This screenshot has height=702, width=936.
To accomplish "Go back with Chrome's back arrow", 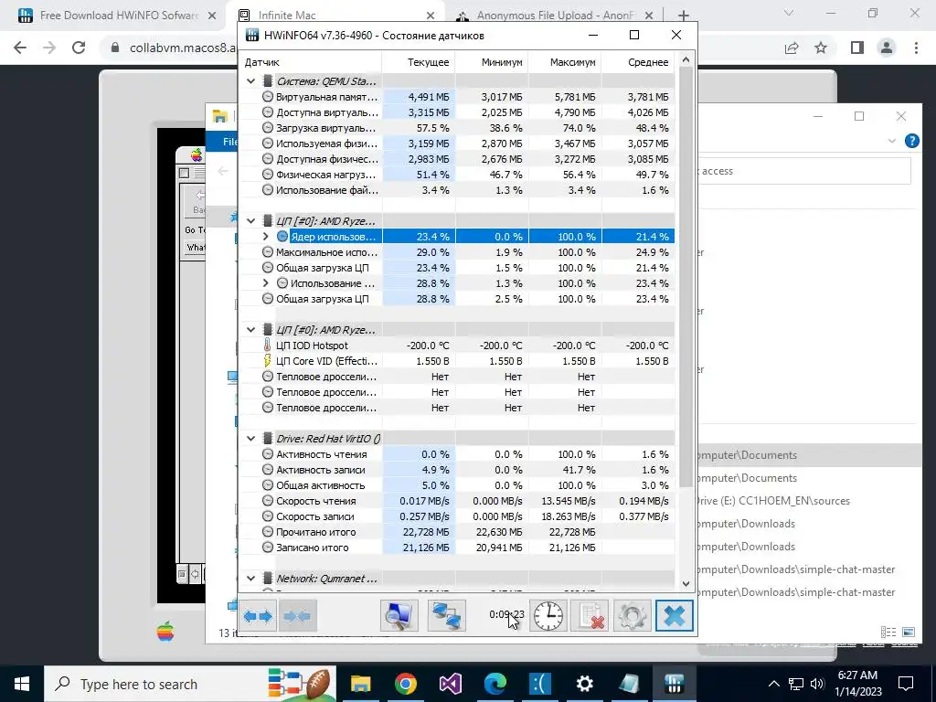I will coord(20,48).
